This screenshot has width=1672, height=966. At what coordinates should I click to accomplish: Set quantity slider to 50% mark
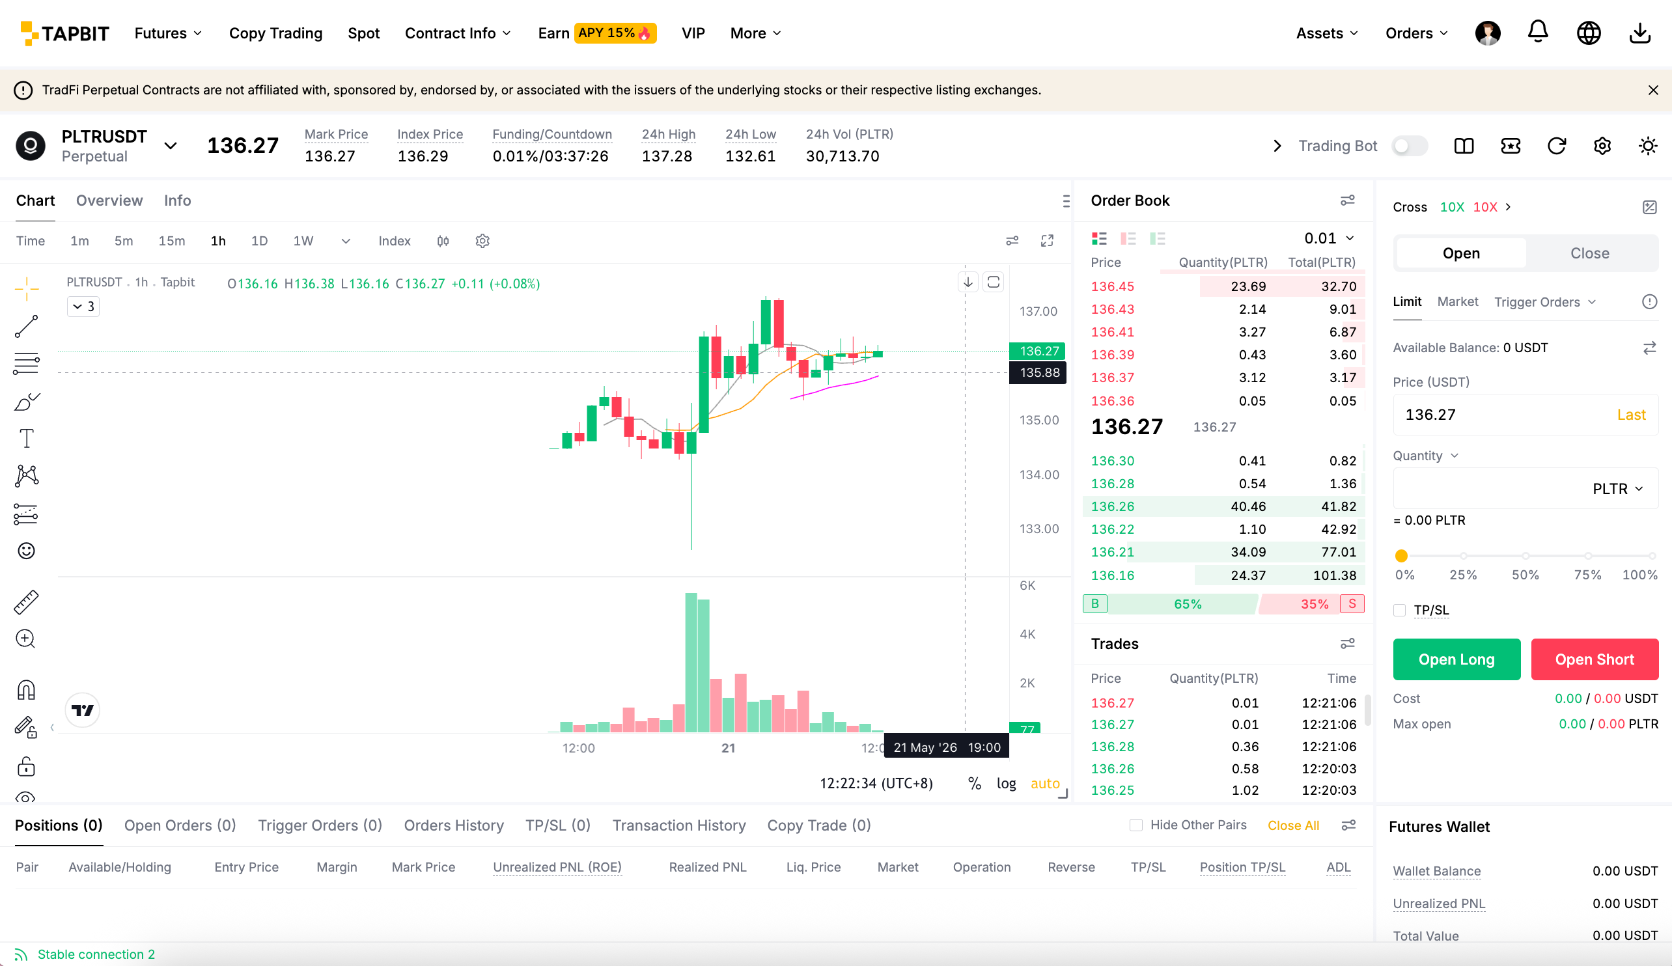pos(1526,556)
